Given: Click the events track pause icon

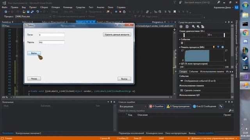Looking at the screenshot, I should pyautogui.click(x=182, y=43).
